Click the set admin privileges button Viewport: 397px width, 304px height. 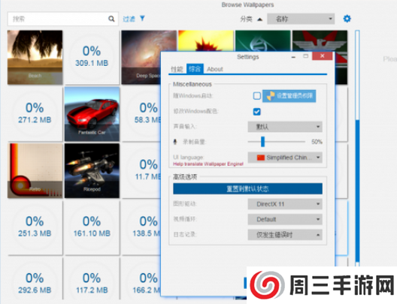coord(289,96)
